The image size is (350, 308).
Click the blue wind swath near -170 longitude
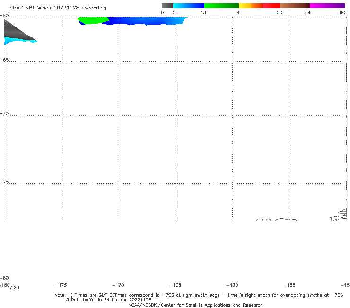[145, 20]
